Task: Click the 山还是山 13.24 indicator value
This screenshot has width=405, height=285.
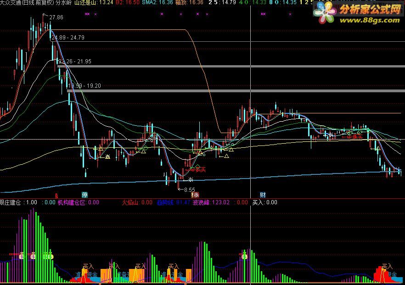Action: pyautogui.click(x=94, y=3)
